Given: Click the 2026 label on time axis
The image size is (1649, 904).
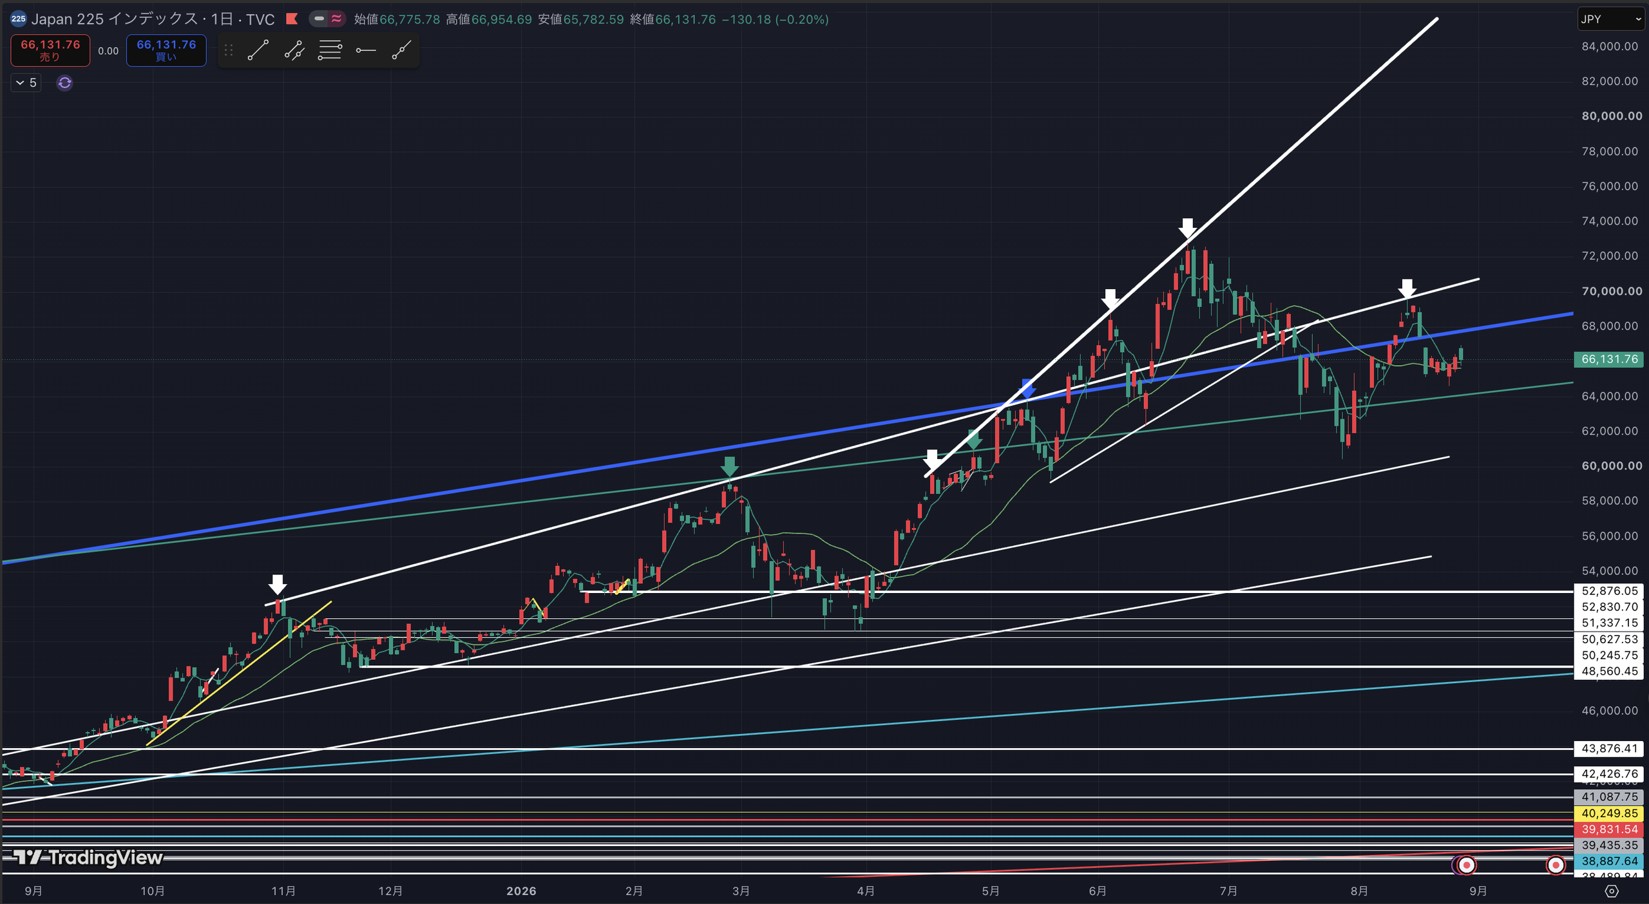Looking at the screenshot, I should (x=521, y=891).
